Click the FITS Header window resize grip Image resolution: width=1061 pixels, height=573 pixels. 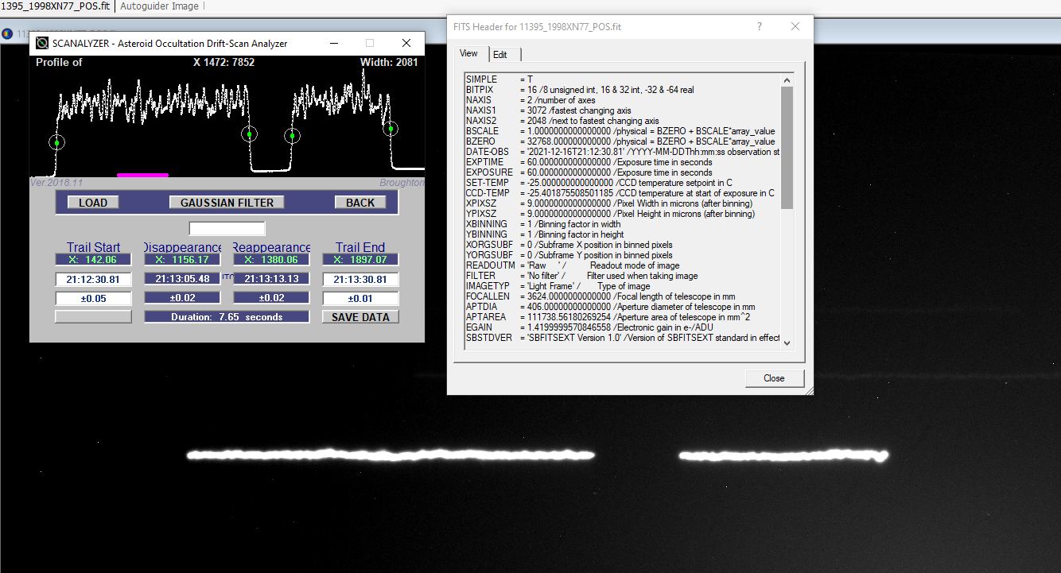[809, 390]
